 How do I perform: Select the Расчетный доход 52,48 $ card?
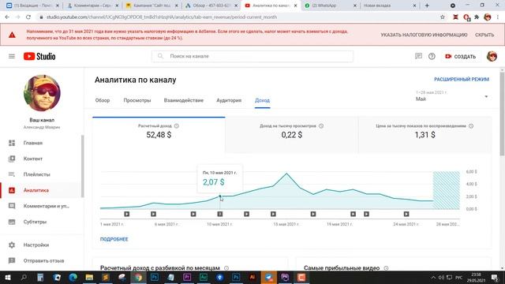tap(159, 135)
